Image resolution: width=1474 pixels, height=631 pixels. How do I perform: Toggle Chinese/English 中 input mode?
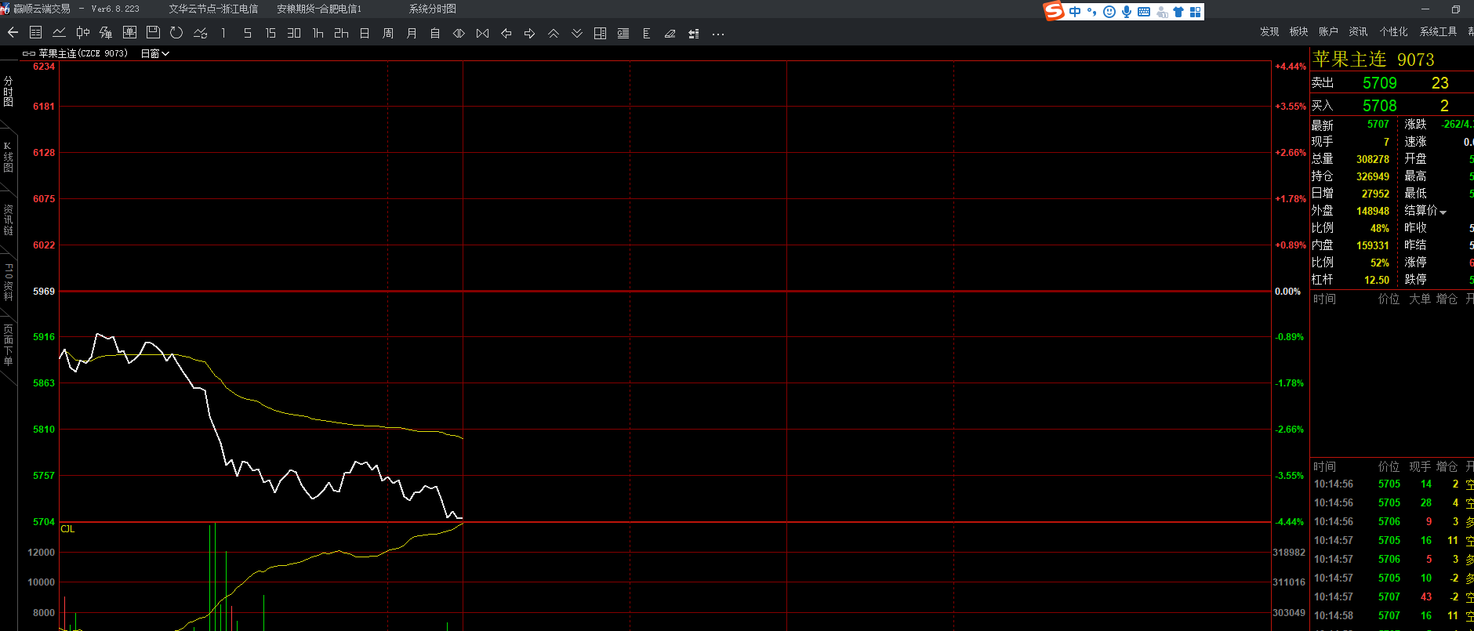(x=1075, y=12)
